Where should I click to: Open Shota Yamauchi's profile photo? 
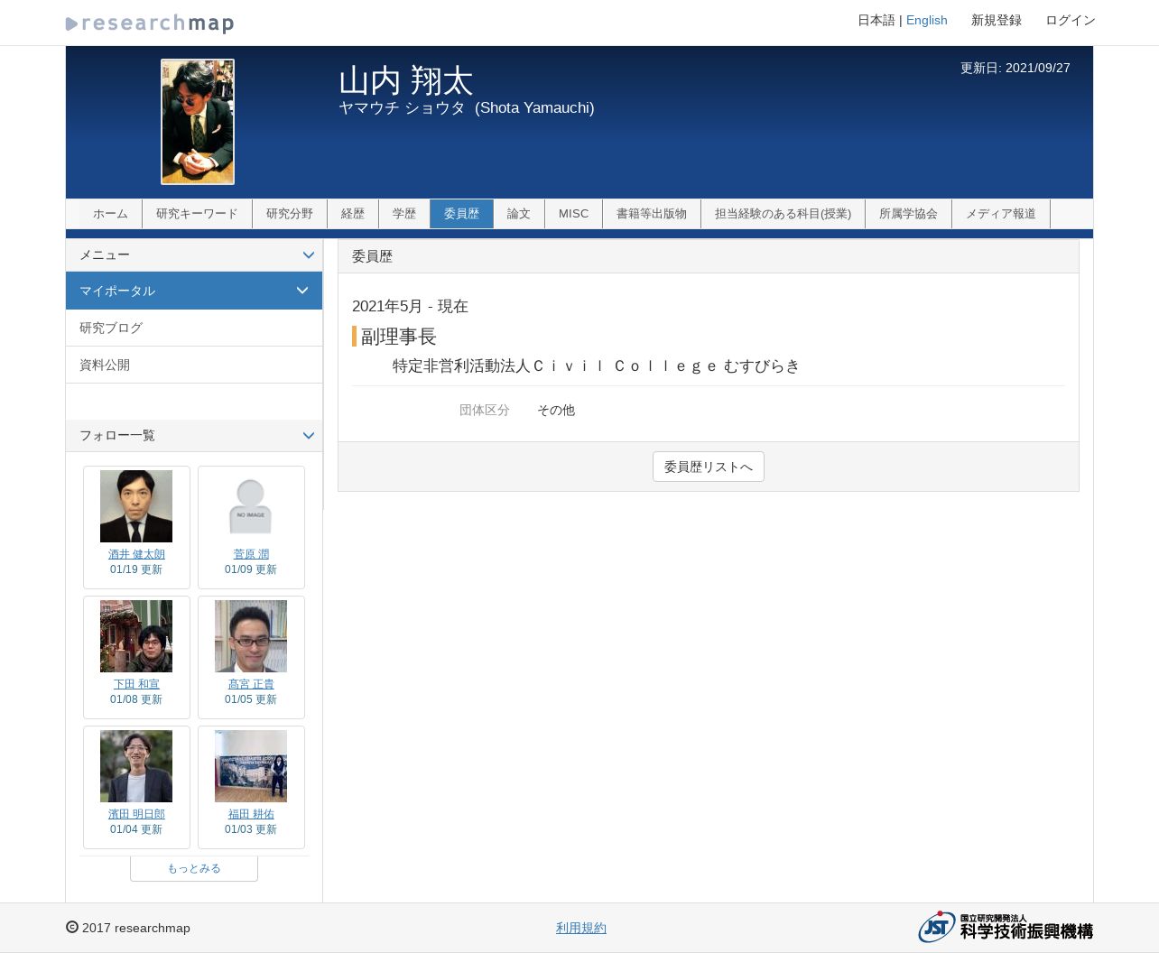[x=198, y=122]
